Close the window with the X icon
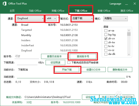Image resolution: width=139 pixels, height=106 pixels. [x=135, y=4]
